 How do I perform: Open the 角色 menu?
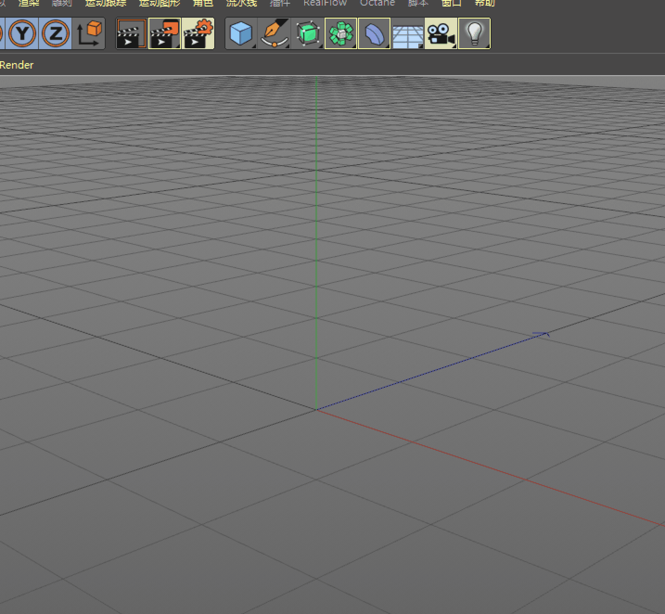tap(203, 3)
